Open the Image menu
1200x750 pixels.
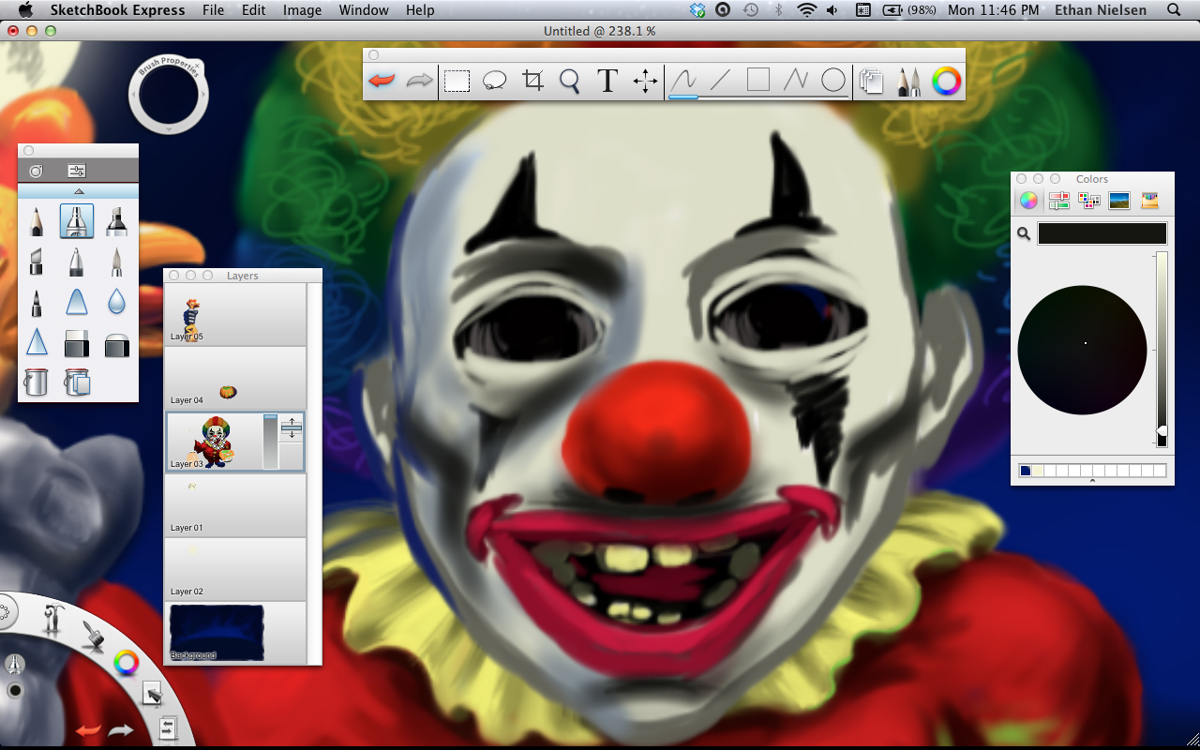[302, 10]
